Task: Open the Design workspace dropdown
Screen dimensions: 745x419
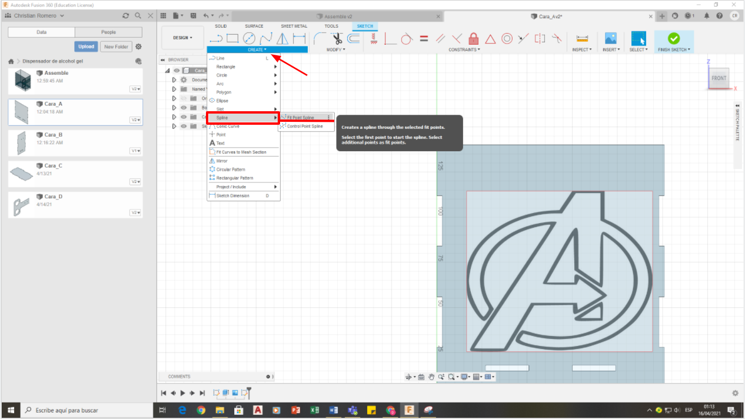Action: click(182, 38)
